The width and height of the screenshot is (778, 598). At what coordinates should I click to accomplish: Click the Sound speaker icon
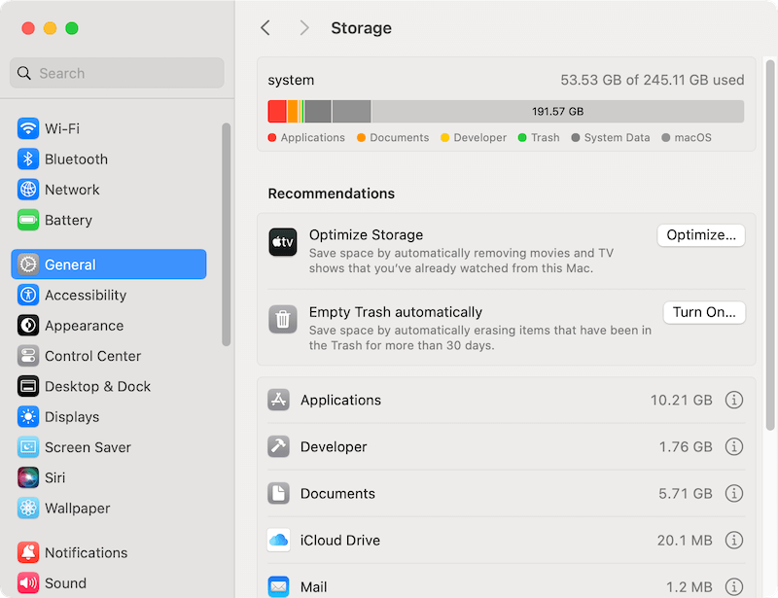click(x=26, y=582)
